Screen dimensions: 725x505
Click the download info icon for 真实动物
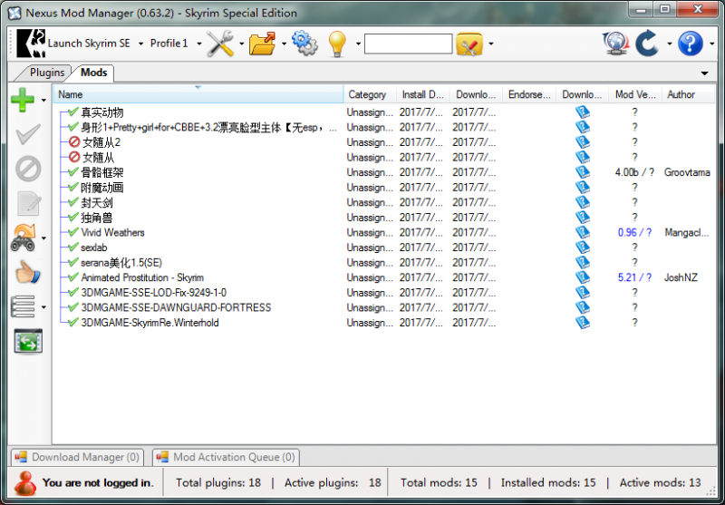click(583, 112)
